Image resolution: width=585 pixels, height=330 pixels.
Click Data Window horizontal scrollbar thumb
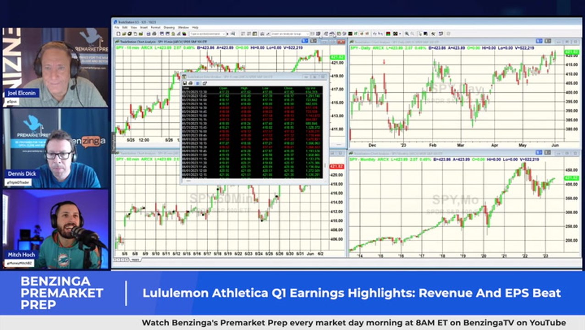188,181
